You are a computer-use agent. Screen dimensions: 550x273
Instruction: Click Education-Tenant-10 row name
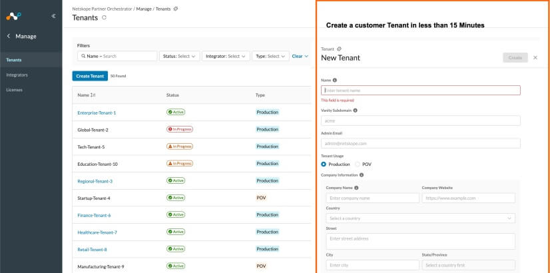coord(97,164)
